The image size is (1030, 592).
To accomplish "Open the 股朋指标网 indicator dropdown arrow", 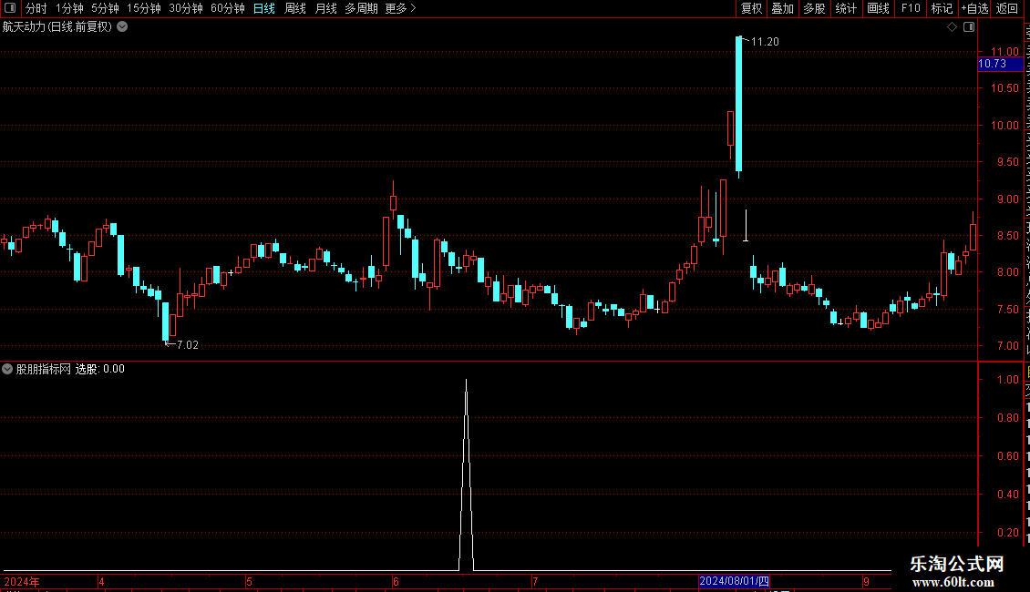I will pyautogui.click(x=7, y=369).
